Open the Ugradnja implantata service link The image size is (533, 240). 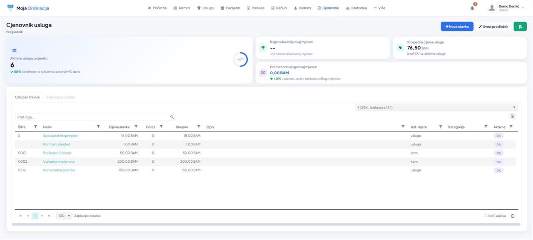click(x=59, y=162)
